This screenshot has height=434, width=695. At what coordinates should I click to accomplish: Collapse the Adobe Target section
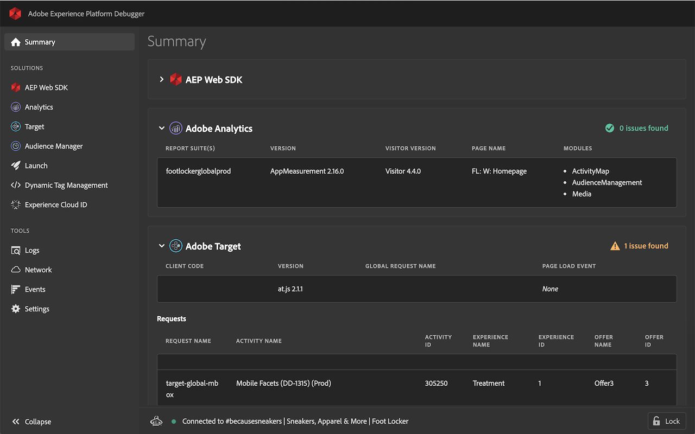pyautogui.click(x=161, y=246)
